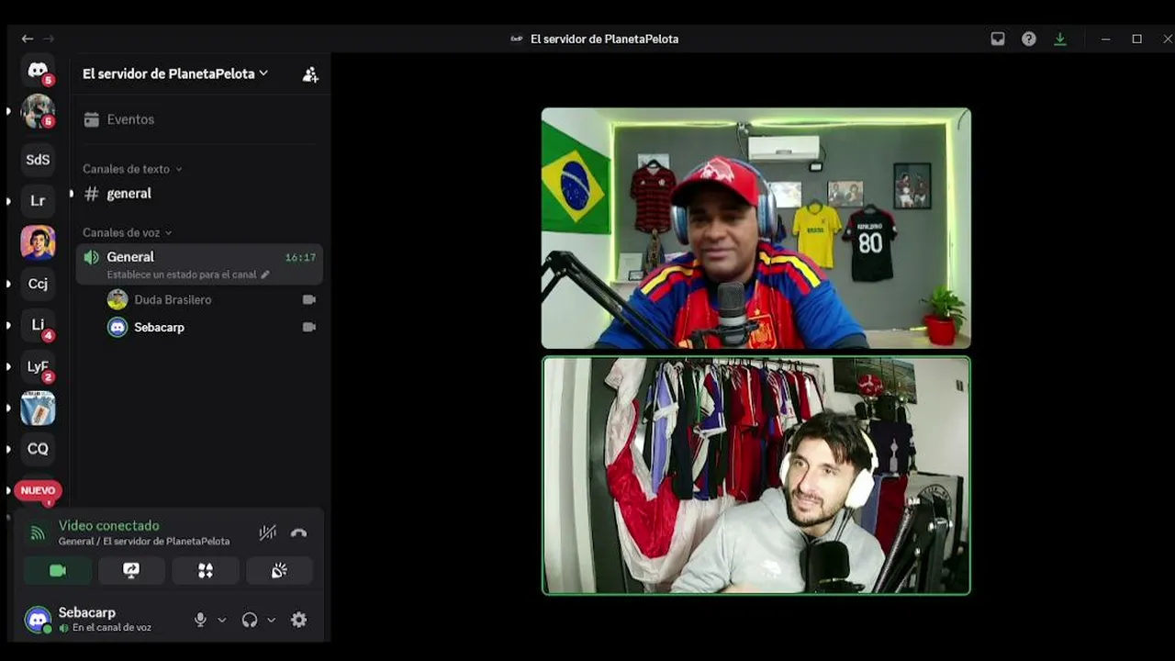
Task: Focus Sebacarp's video tile
Action: pos(755,476)
